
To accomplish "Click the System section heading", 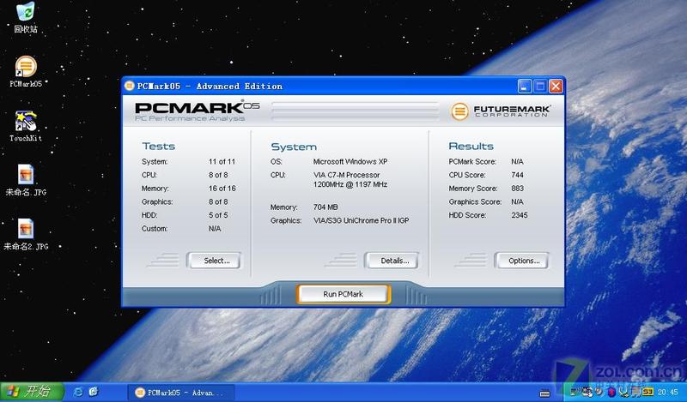I will (294, 147).
